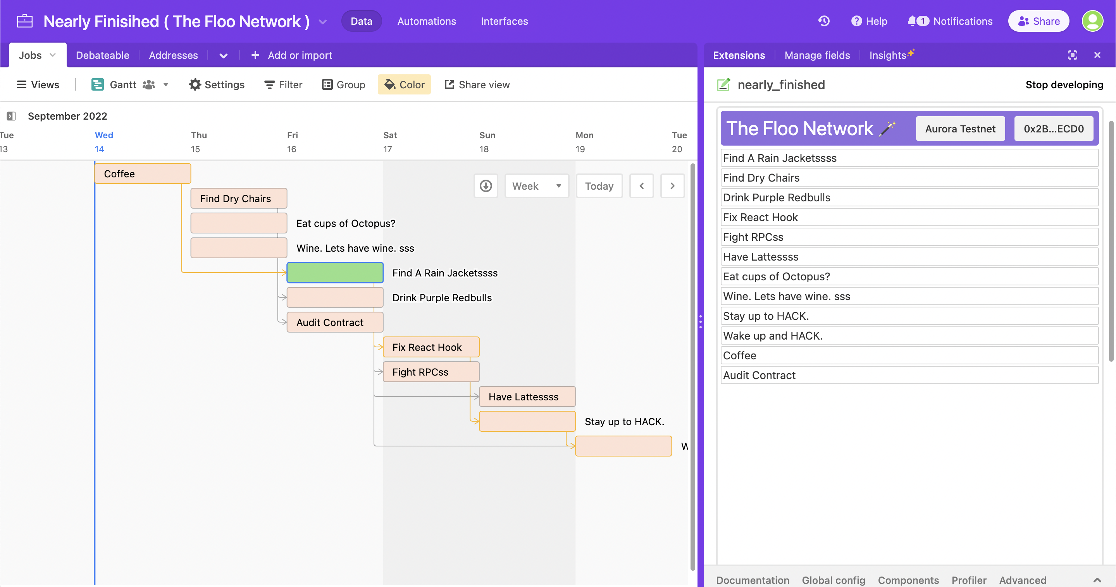
Task: Click the base history clock icon
Action: [x=823, y=21]
